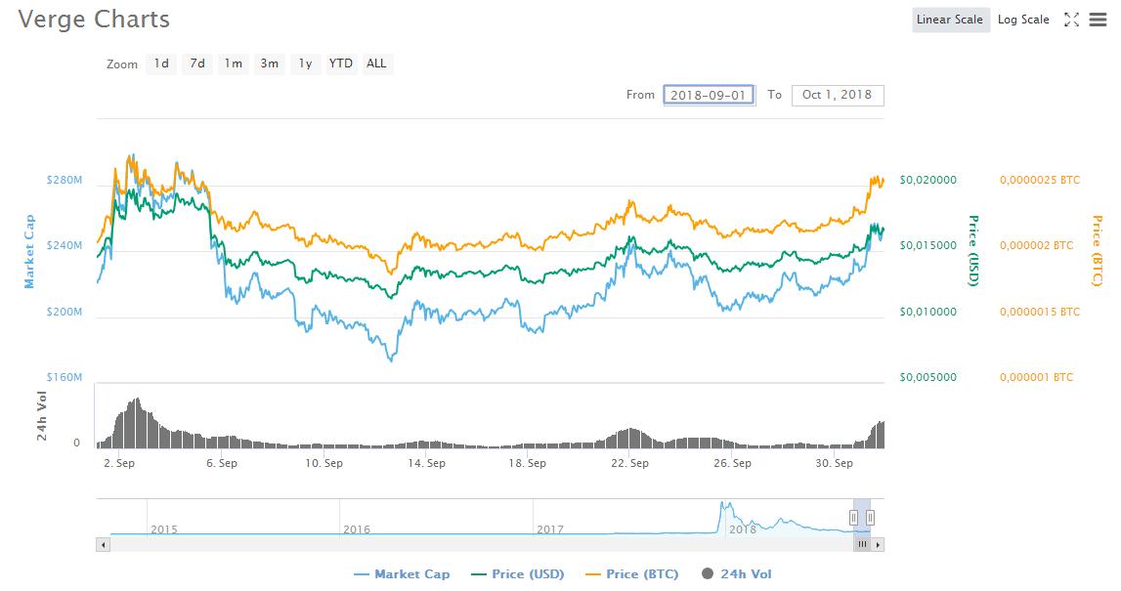Show ALL time zoom range
The image size is (1121, 591).
point(376,63)
